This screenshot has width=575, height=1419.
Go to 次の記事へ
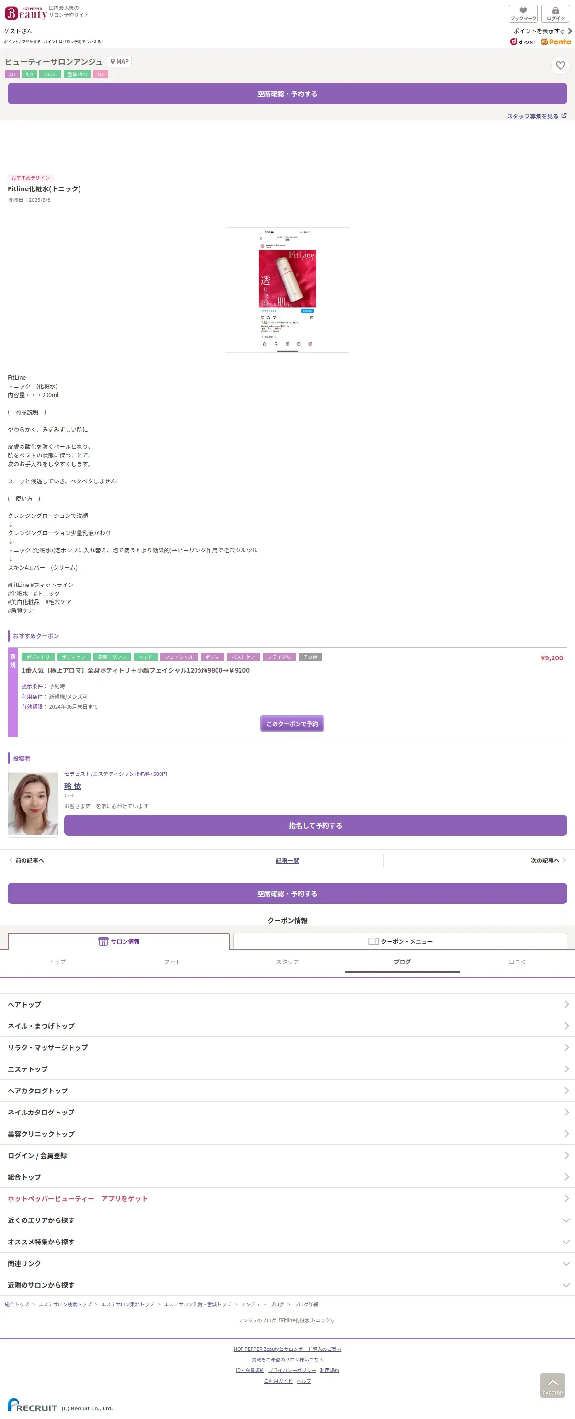click(548, 860)
